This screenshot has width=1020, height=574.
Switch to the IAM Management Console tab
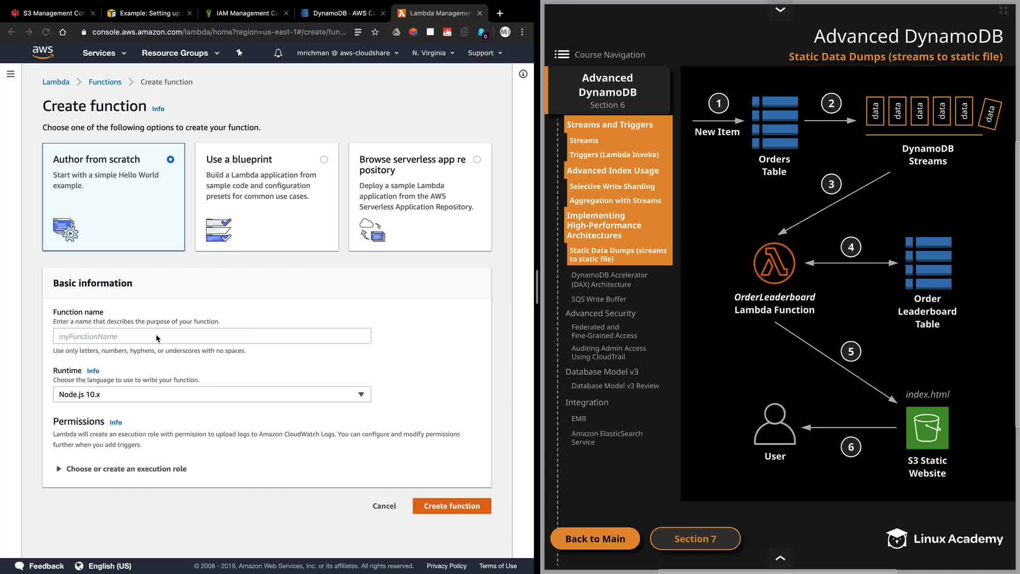[x=246, y=13]
